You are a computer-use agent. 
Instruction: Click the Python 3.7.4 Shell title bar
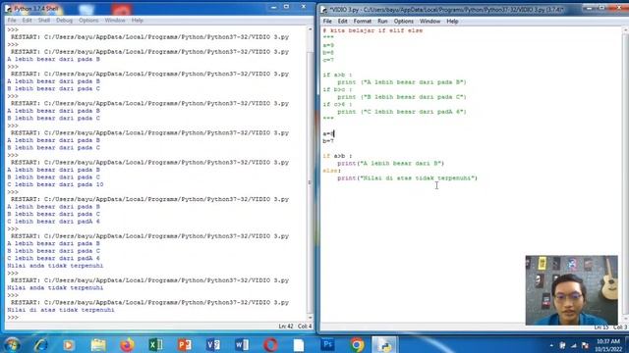click(158, 8)
